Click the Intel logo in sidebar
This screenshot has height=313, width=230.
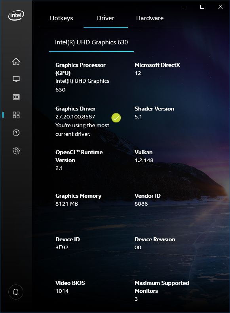[16, 15]
